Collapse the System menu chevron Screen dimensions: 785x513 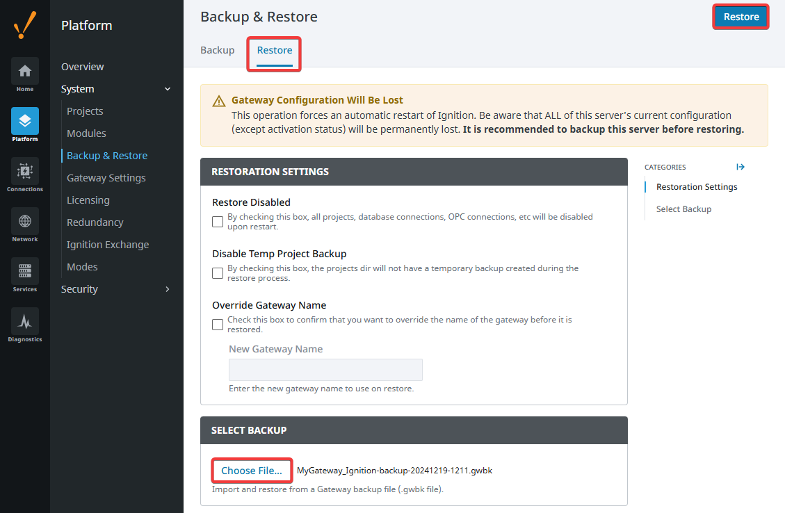(167, 89)
